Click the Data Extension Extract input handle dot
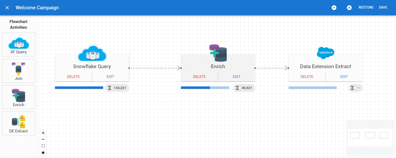 tap(288, 68)
